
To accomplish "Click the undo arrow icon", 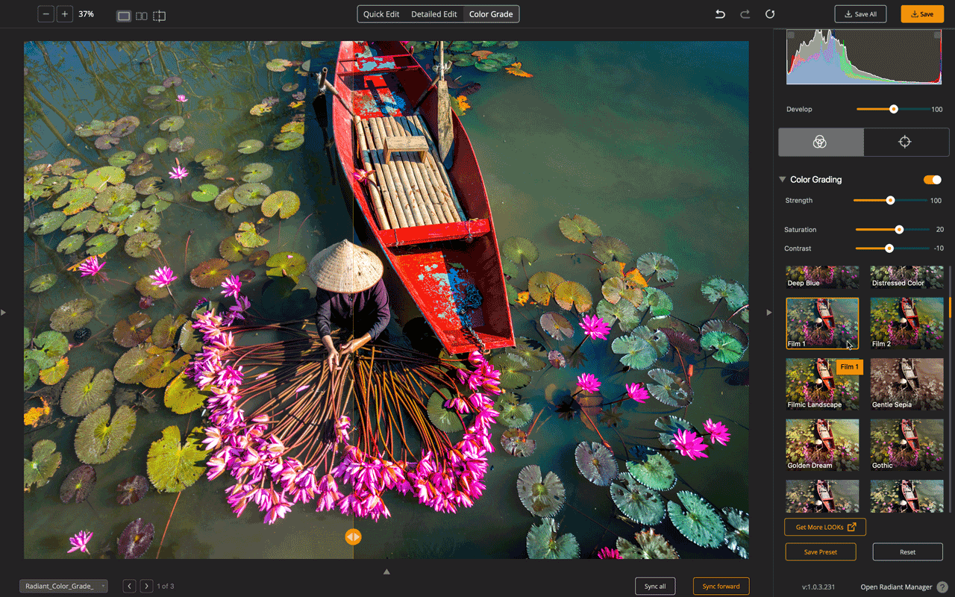I will [720, 14].
